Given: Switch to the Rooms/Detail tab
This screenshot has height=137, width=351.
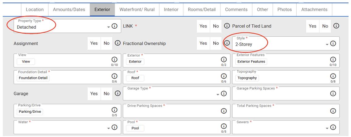Looking at the screenshot, I should coord(202,10).
